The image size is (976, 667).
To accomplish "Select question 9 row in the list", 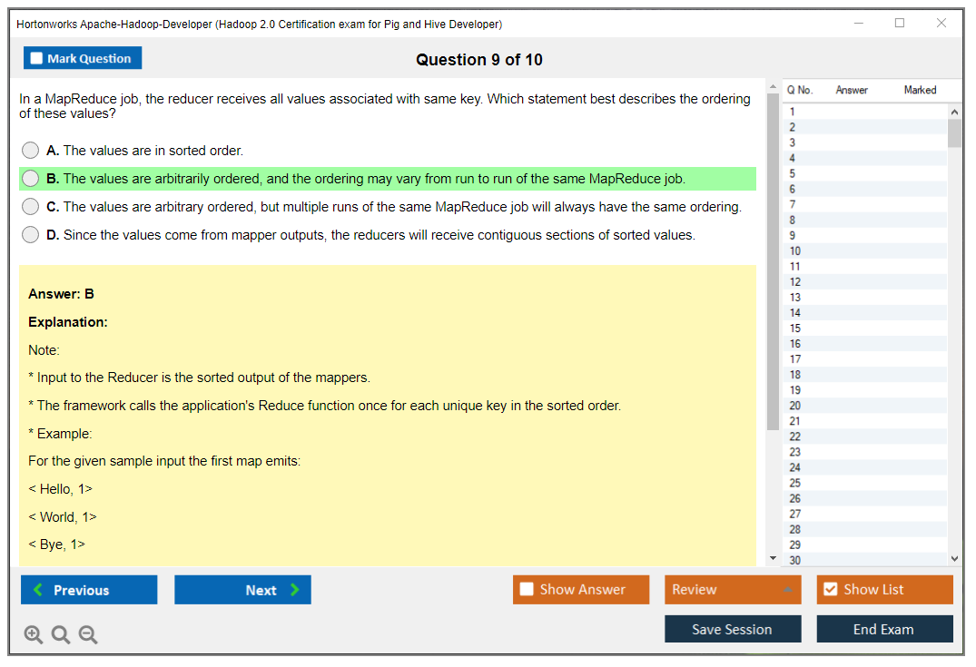I will [x=863, y=235].
